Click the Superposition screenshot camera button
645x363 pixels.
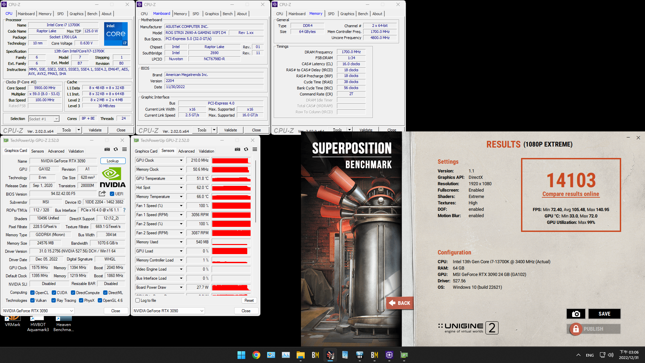576,314
